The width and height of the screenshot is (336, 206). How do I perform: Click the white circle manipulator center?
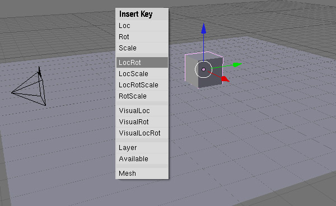pos(203,69)
